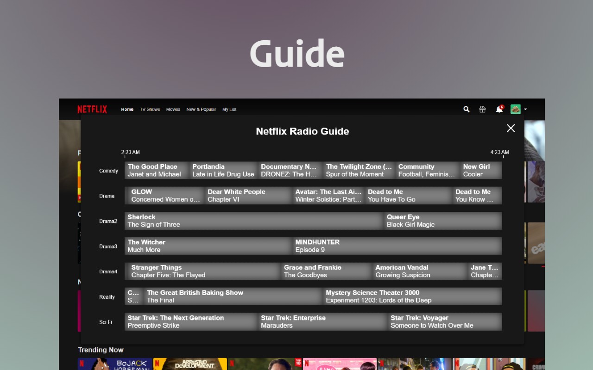This screenshot has width=593, height=370.
Task: Open the Arrested Development thumbnail
Action: (190, 364)
